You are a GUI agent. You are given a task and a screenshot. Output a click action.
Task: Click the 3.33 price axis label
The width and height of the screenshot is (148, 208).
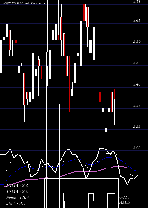point(137,127)
